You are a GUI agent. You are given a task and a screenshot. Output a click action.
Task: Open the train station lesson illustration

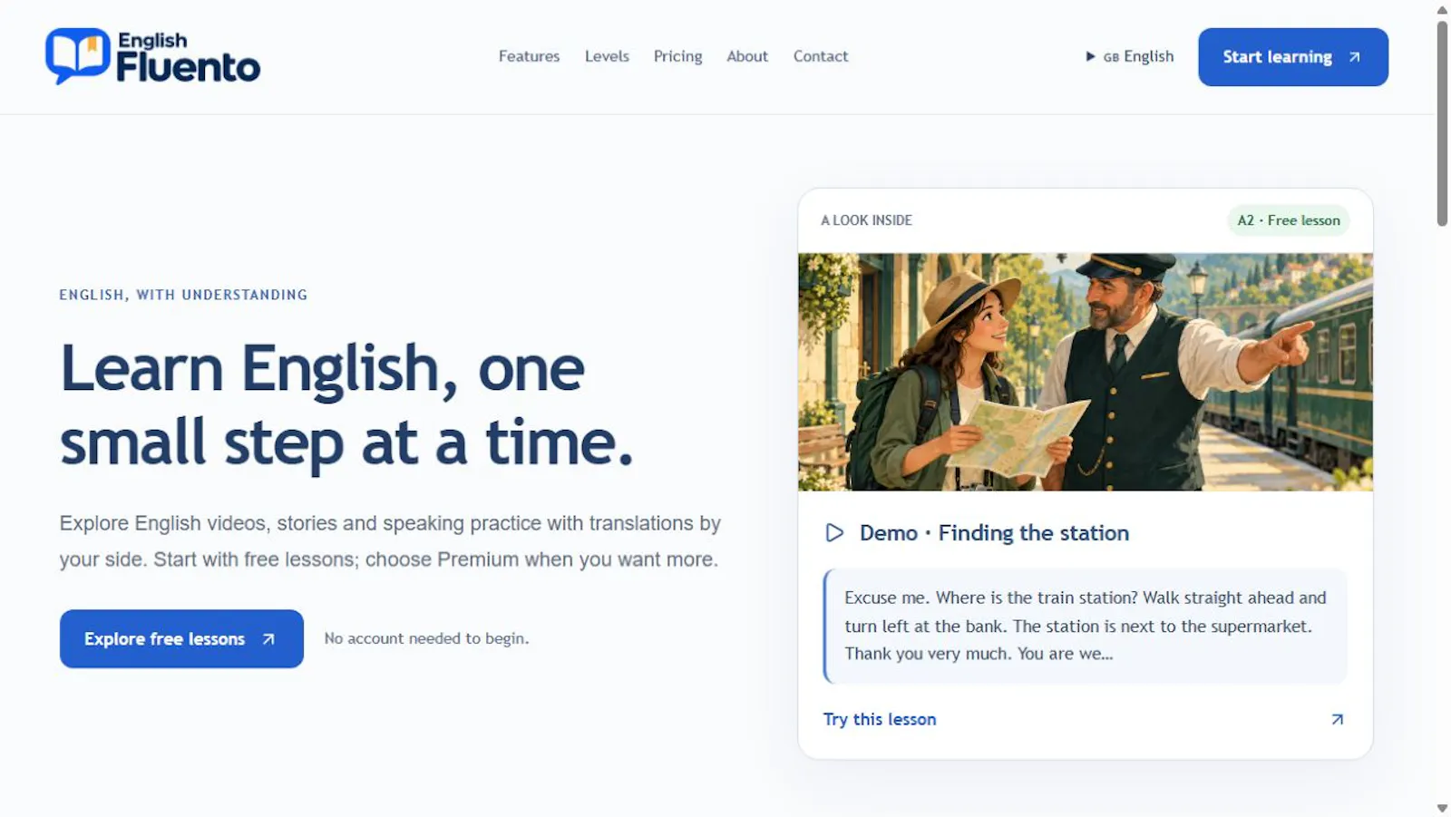pos(1085,372)
